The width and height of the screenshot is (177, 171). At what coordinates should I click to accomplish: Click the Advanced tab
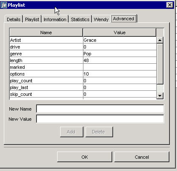pos(124,19)
